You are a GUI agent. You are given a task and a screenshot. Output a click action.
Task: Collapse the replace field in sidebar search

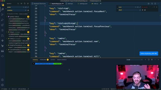(x=6, y=9)
